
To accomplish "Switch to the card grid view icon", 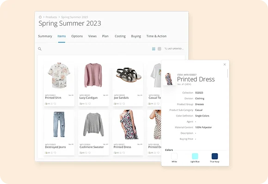I will pos(154,49).
